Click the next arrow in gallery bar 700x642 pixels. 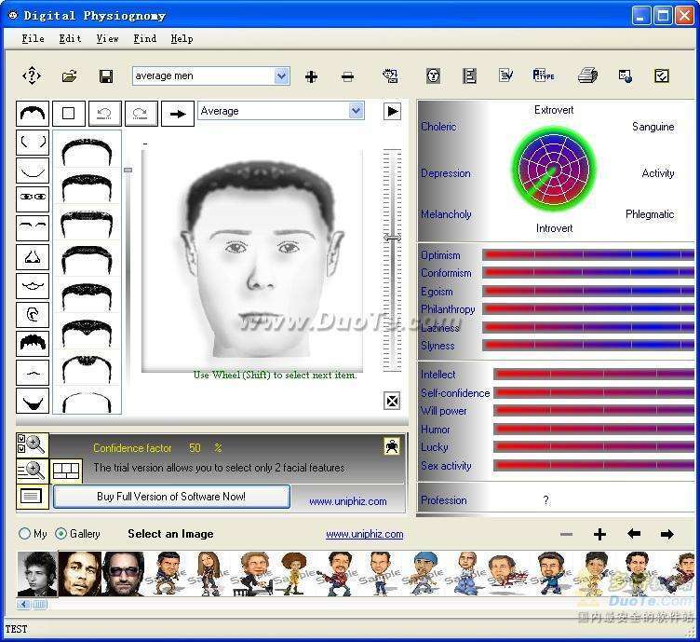pos(666,534)
